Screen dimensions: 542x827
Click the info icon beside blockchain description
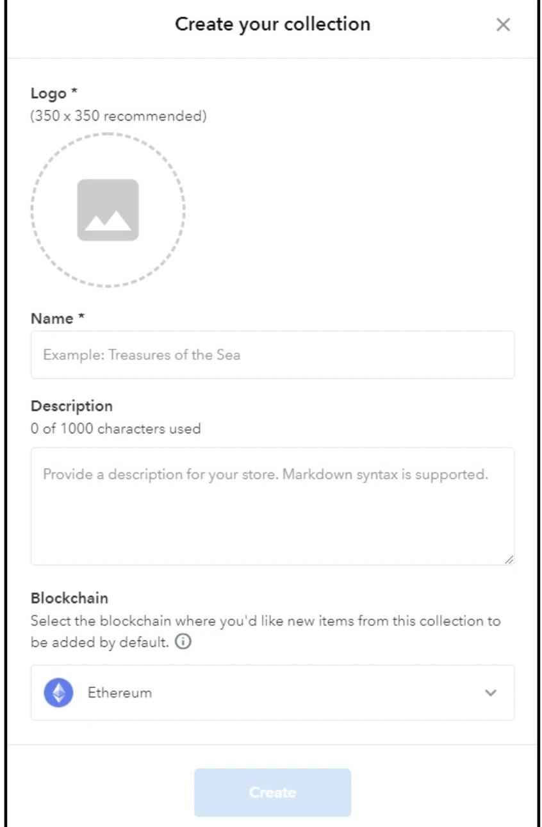click(x=183, y=642)
